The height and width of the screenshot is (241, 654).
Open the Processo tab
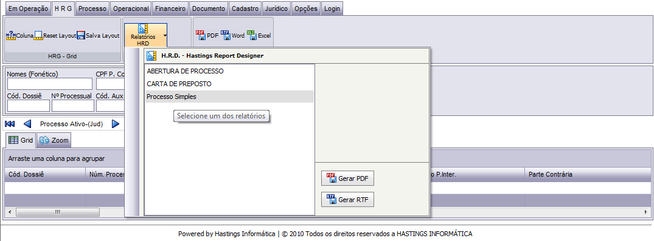(x=92, y=8)
